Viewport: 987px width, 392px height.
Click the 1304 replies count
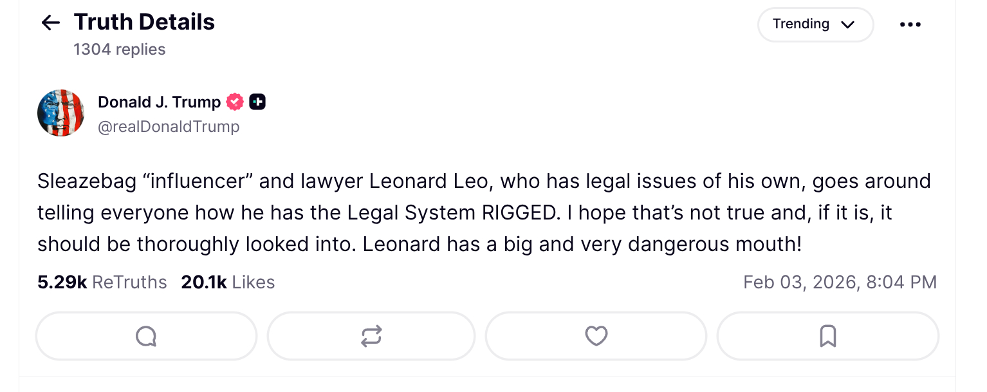click(x=120, y=50)
